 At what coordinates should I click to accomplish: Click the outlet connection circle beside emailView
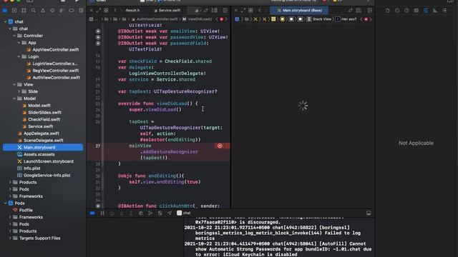(98, 31)
